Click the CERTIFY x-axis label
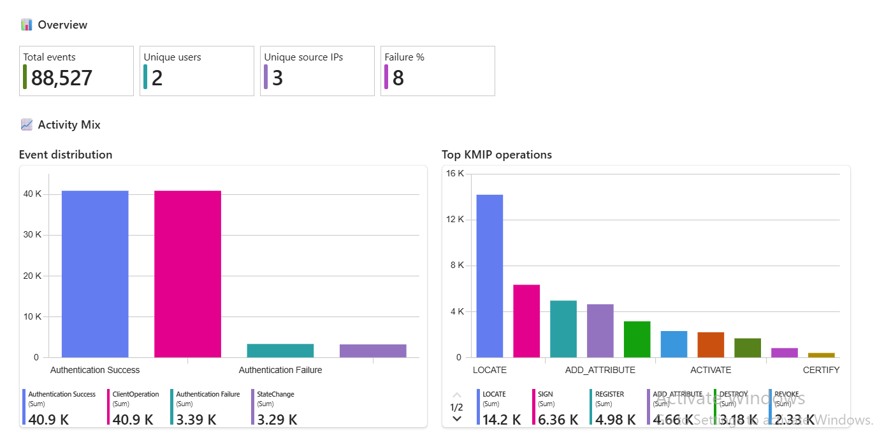The height and width of the screenshot is (438, 891). (x=822, y=370)
